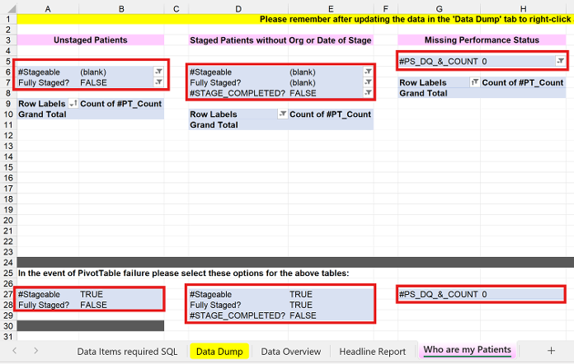Select Fully Staged? FALSE value in row 28
Image resolution: width=574 pixels, height=364 pixels.
pos(121,305)
